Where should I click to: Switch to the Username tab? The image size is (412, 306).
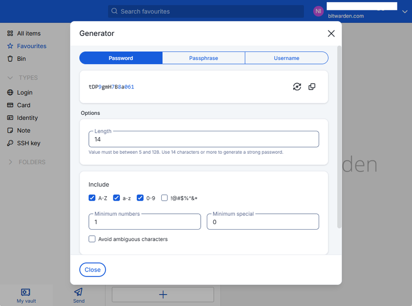[x=286, y=58]
